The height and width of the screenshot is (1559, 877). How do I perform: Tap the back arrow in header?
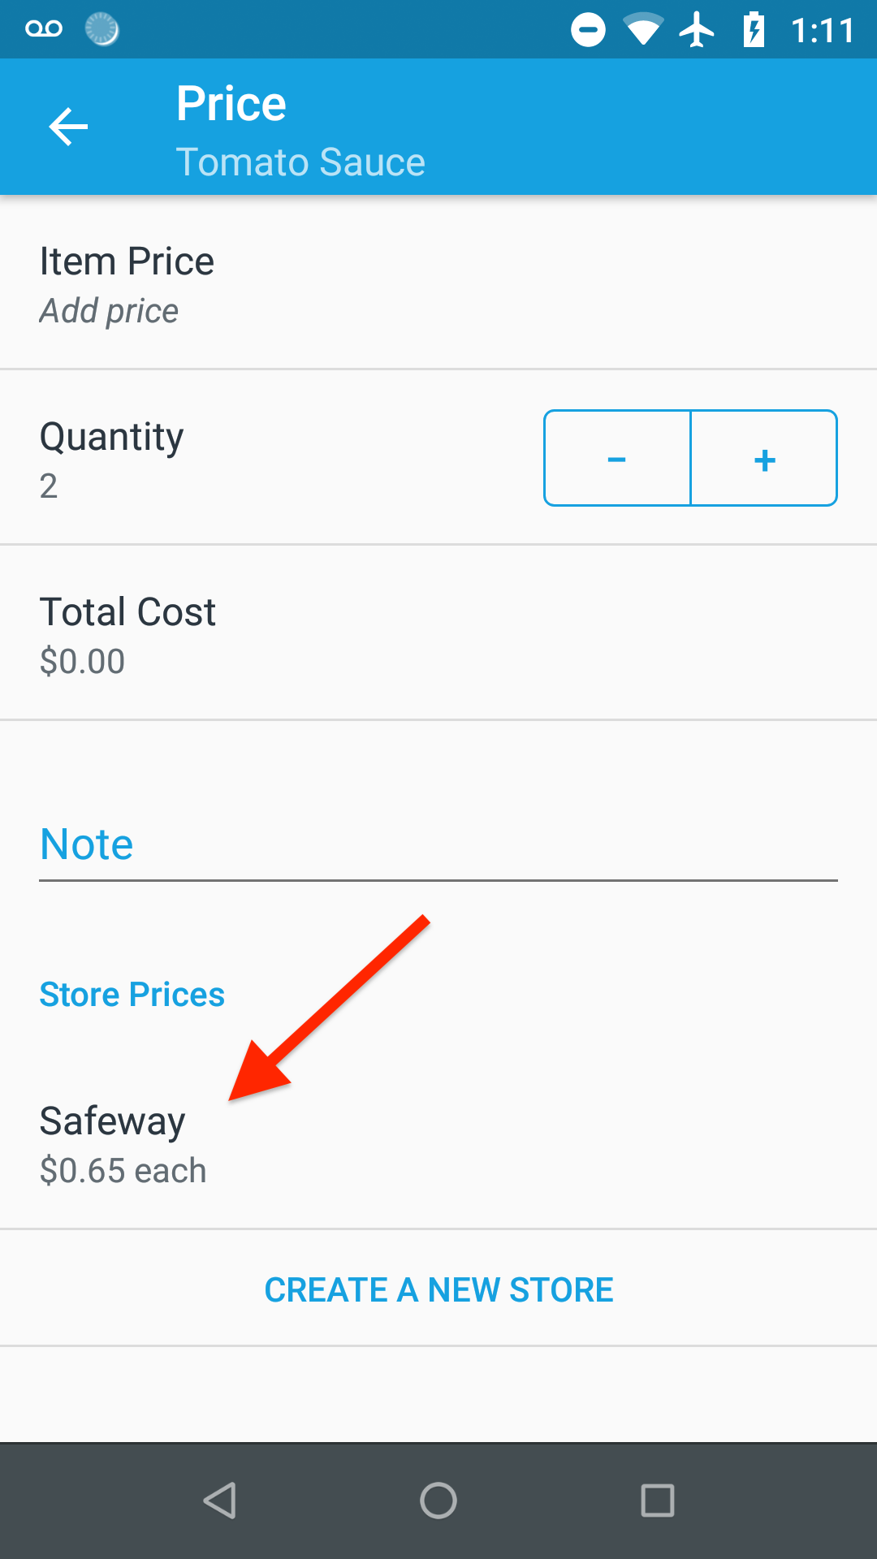68,127
